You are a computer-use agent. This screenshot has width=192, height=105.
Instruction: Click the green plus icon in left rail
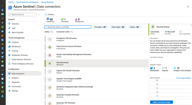(x=3, y=5)
